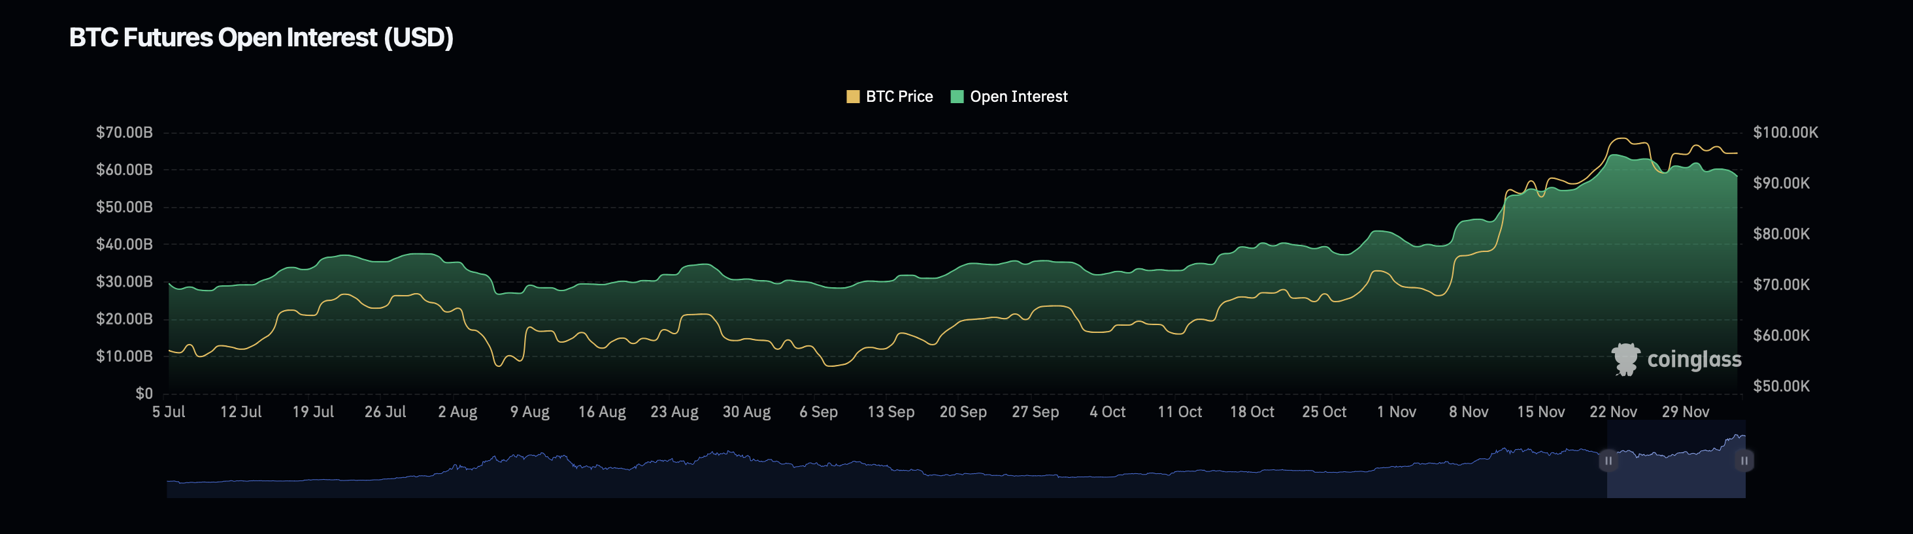This screenshot has height=534, width=1913.
Task: Click the $50.00B left axis label
Action: (124, 207)
